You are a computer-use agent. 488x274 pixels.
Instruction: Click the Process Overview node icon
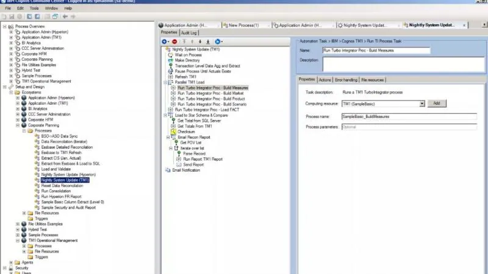(x=11, y=27)
